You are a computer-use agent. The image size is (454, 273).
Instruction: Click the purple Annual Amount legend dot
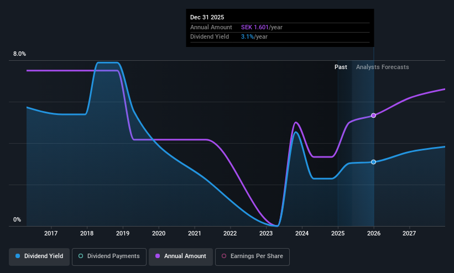(158, 256)
